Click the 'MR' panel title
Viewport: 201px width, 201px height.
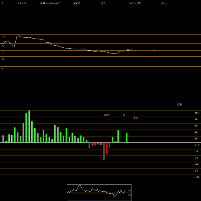(x=179, y=105)
